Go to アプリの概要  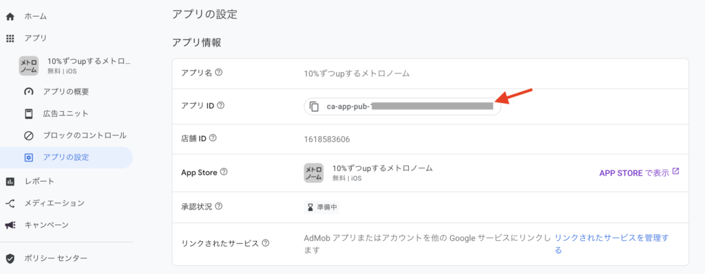[67, 92]
